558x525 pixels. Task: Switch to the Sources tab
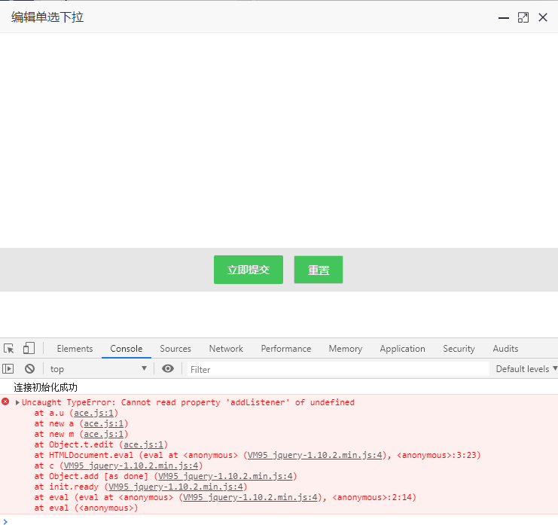coord(175,349)
